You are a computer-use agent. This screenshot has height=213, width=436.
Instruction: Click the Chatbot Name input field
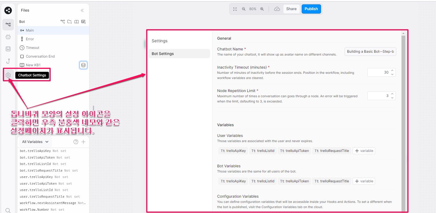click(370, 52)
